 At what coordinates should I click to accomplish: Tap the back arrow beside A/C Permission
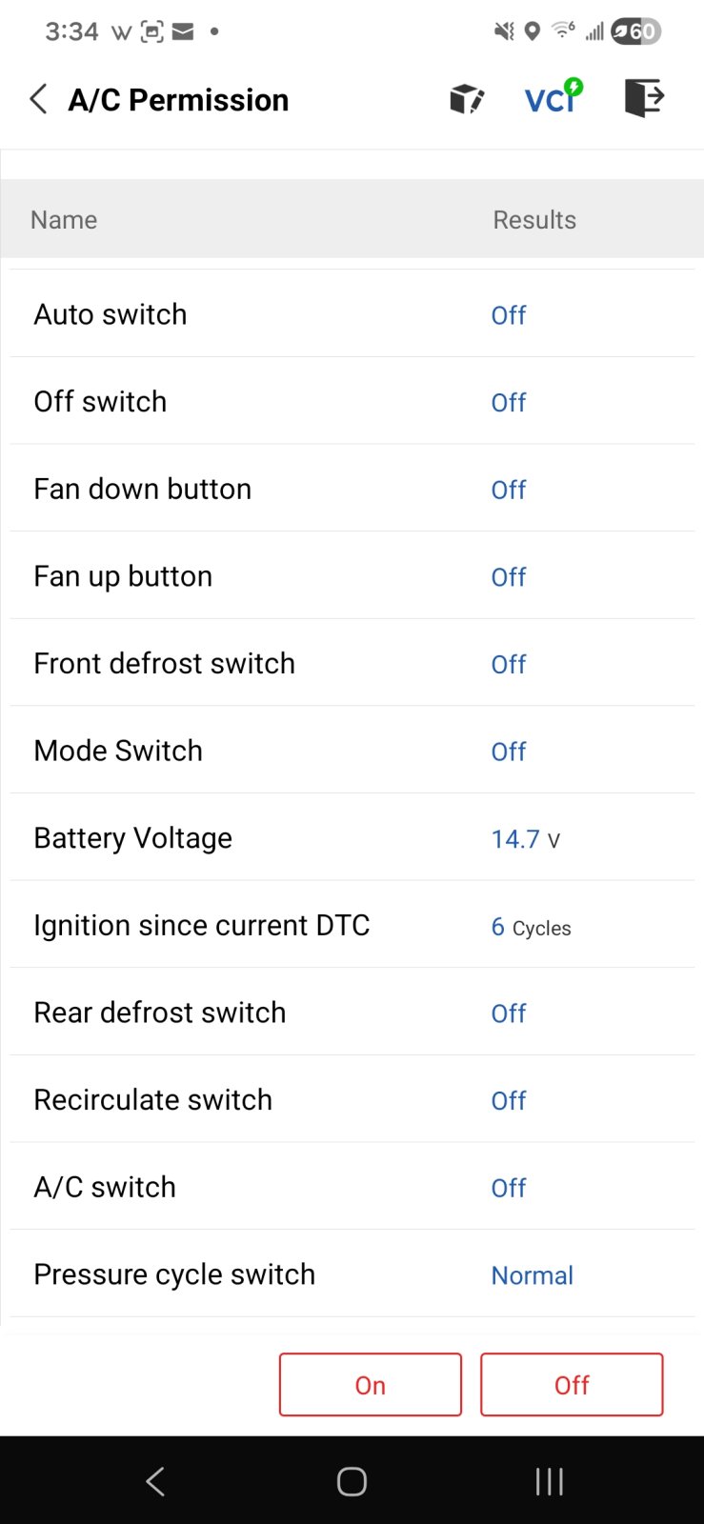[x=38, y=99]
